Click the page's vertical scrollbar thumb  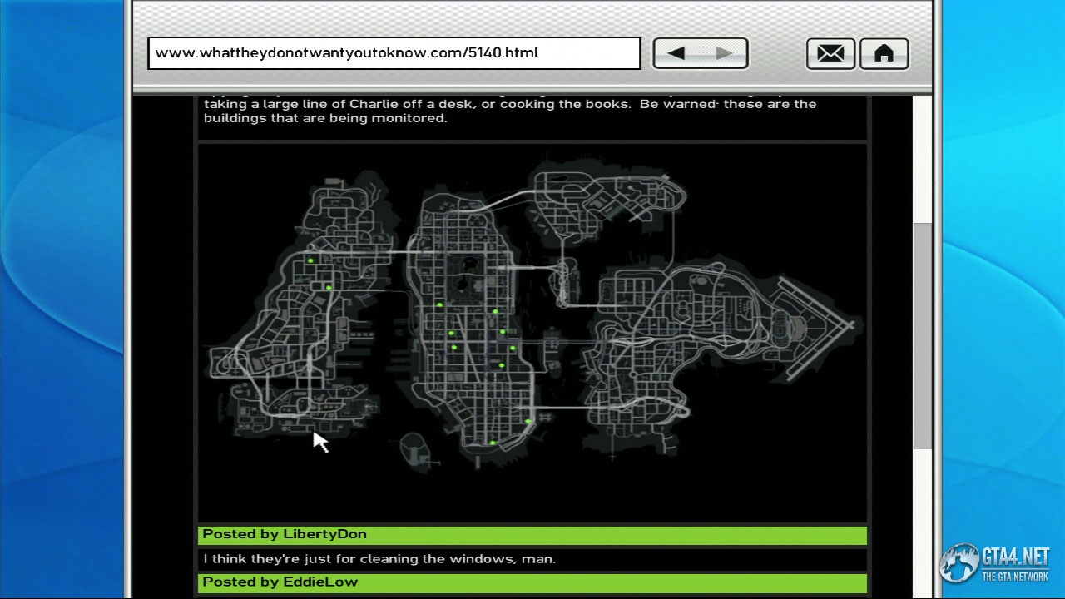point(922,337)
